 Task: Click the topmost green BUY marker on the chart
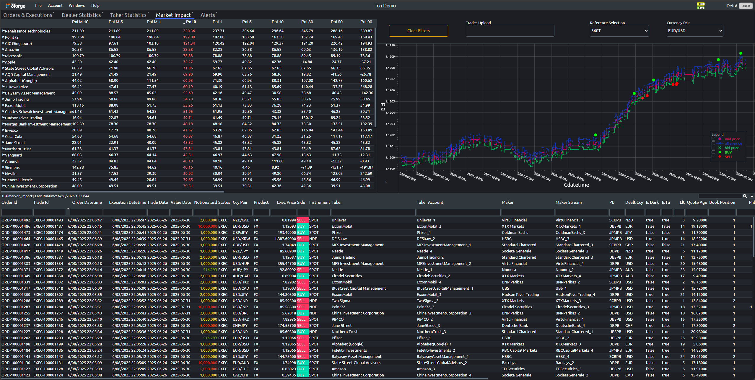coord(741,53)
